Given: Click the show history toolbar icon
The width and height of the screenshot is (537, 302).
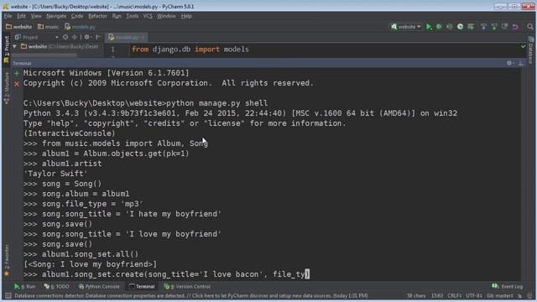Looking at the screenshot, I should tap(504, 27).
